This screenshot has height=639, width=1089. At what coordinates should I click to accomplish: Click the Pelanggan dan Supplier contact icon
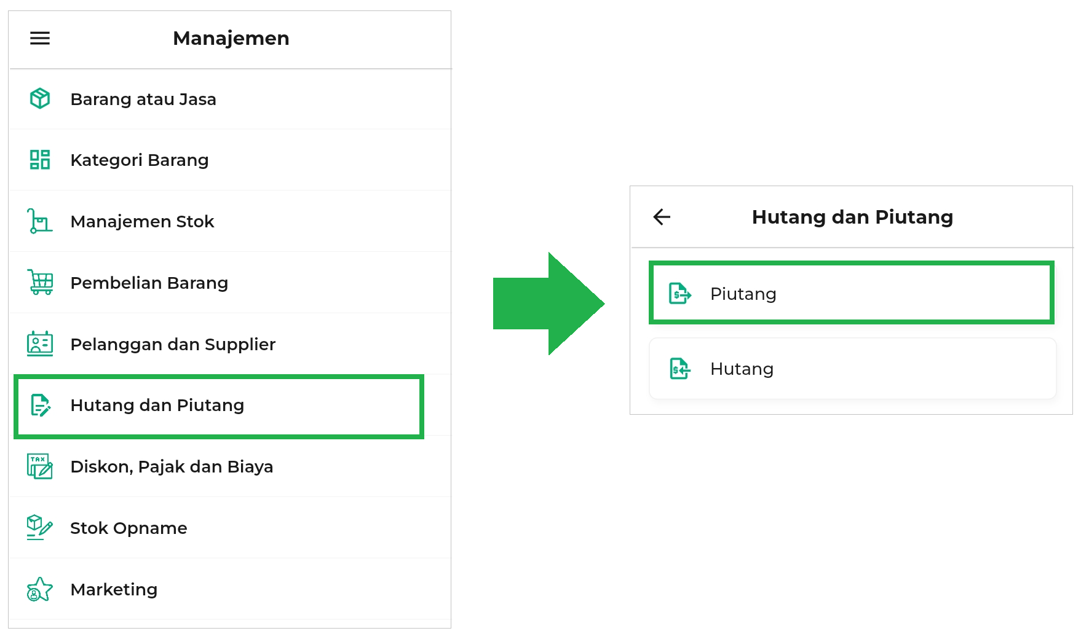coord(40,343)
